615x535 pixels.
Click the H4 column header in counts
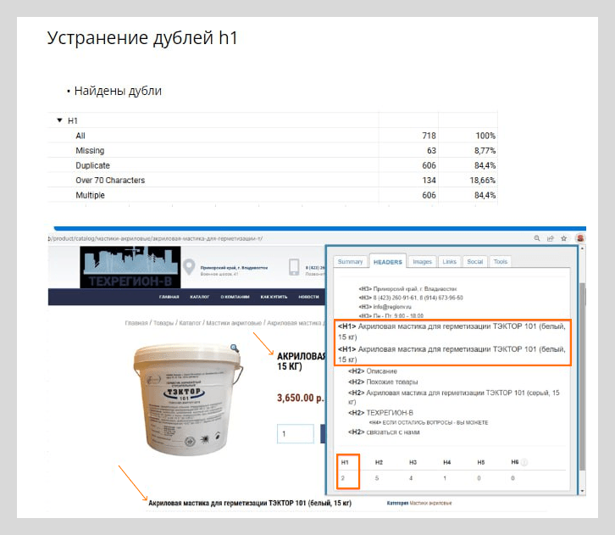tap(446, 462)
